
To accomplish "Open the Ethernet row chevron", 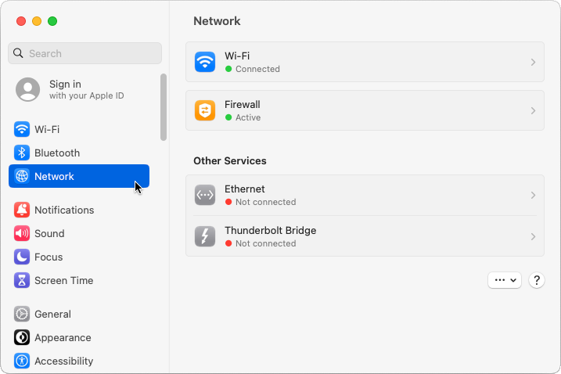I will 533,195.
